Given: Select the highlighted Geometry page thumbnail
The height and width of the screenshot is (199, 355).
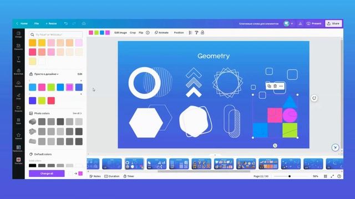Looking at the screenshot, I should tap(134, 164).
